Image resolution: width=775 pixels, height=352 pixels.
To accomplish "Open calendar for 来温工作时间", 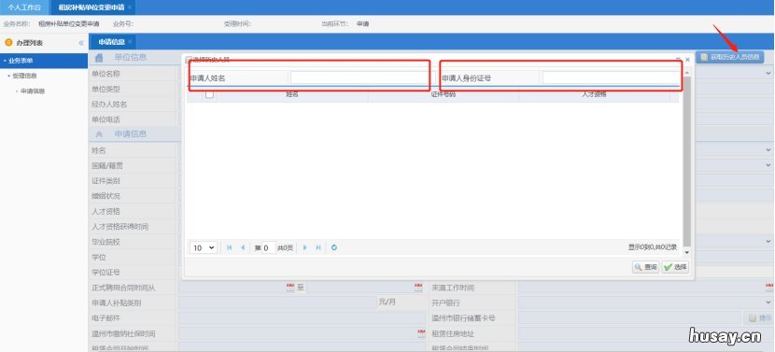I will tap(769, 288).
